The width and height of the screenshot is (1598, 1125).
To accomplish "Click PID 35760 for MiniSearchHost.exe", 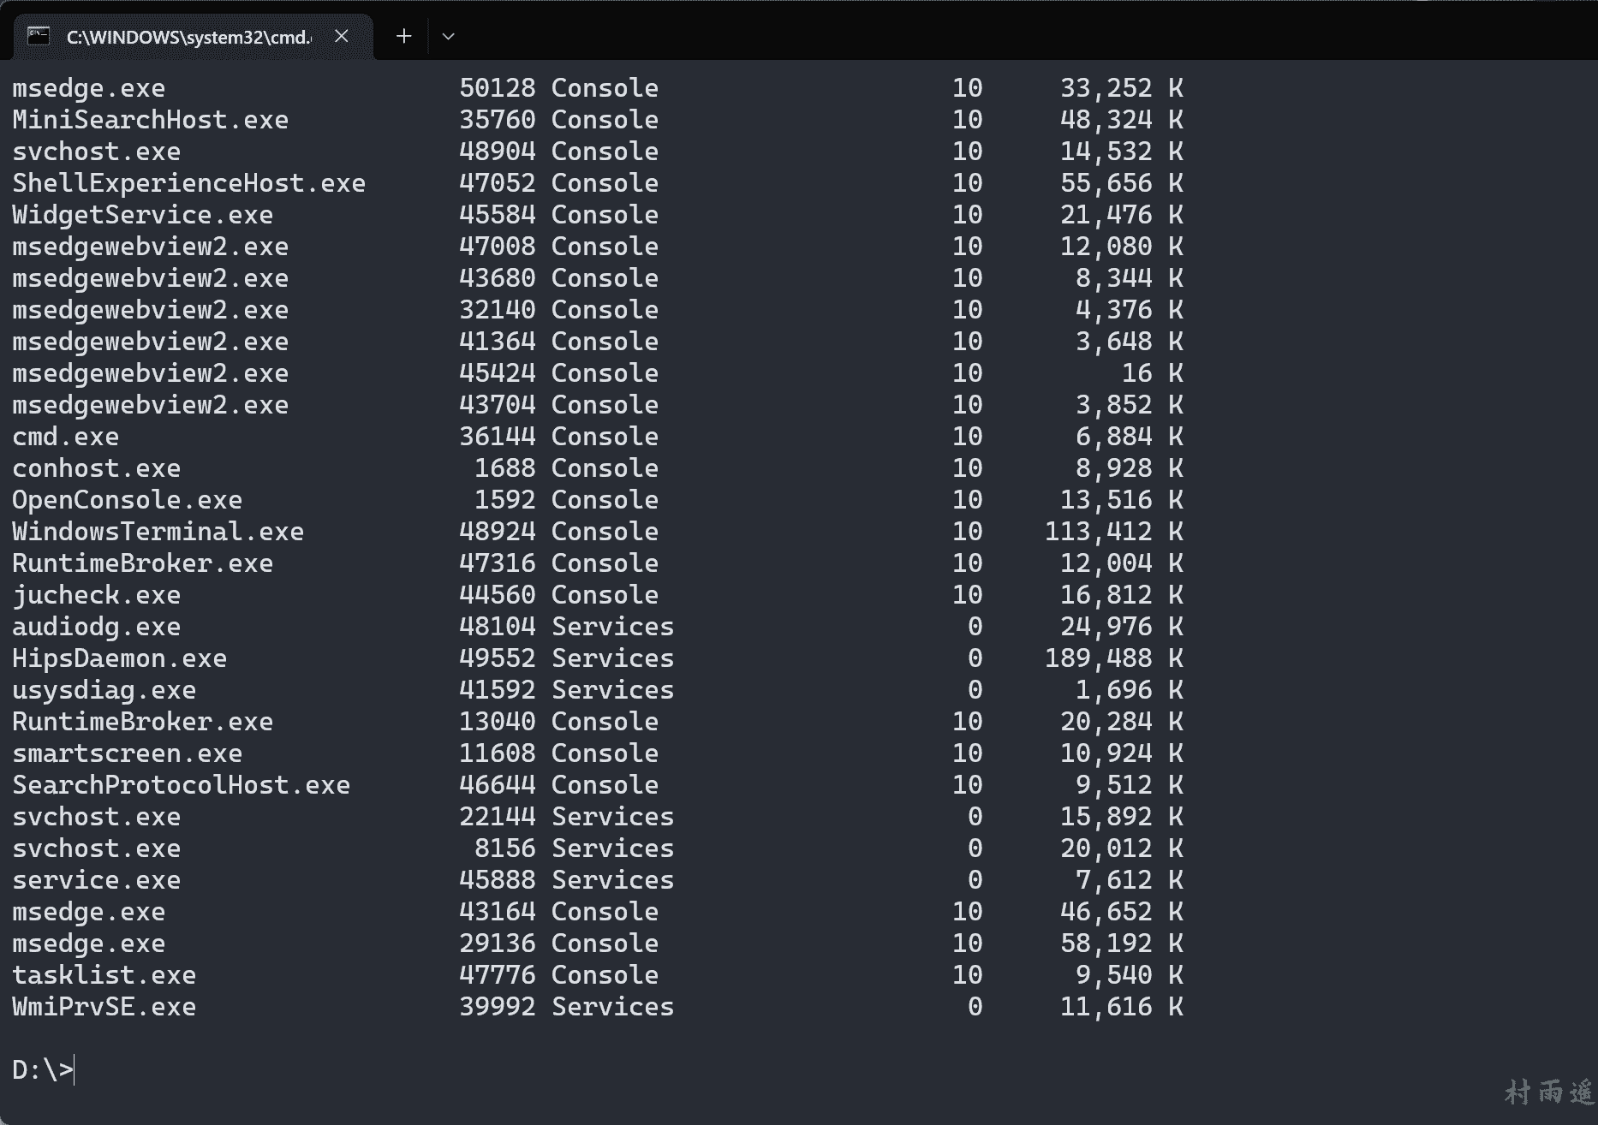I will (497, 120).
